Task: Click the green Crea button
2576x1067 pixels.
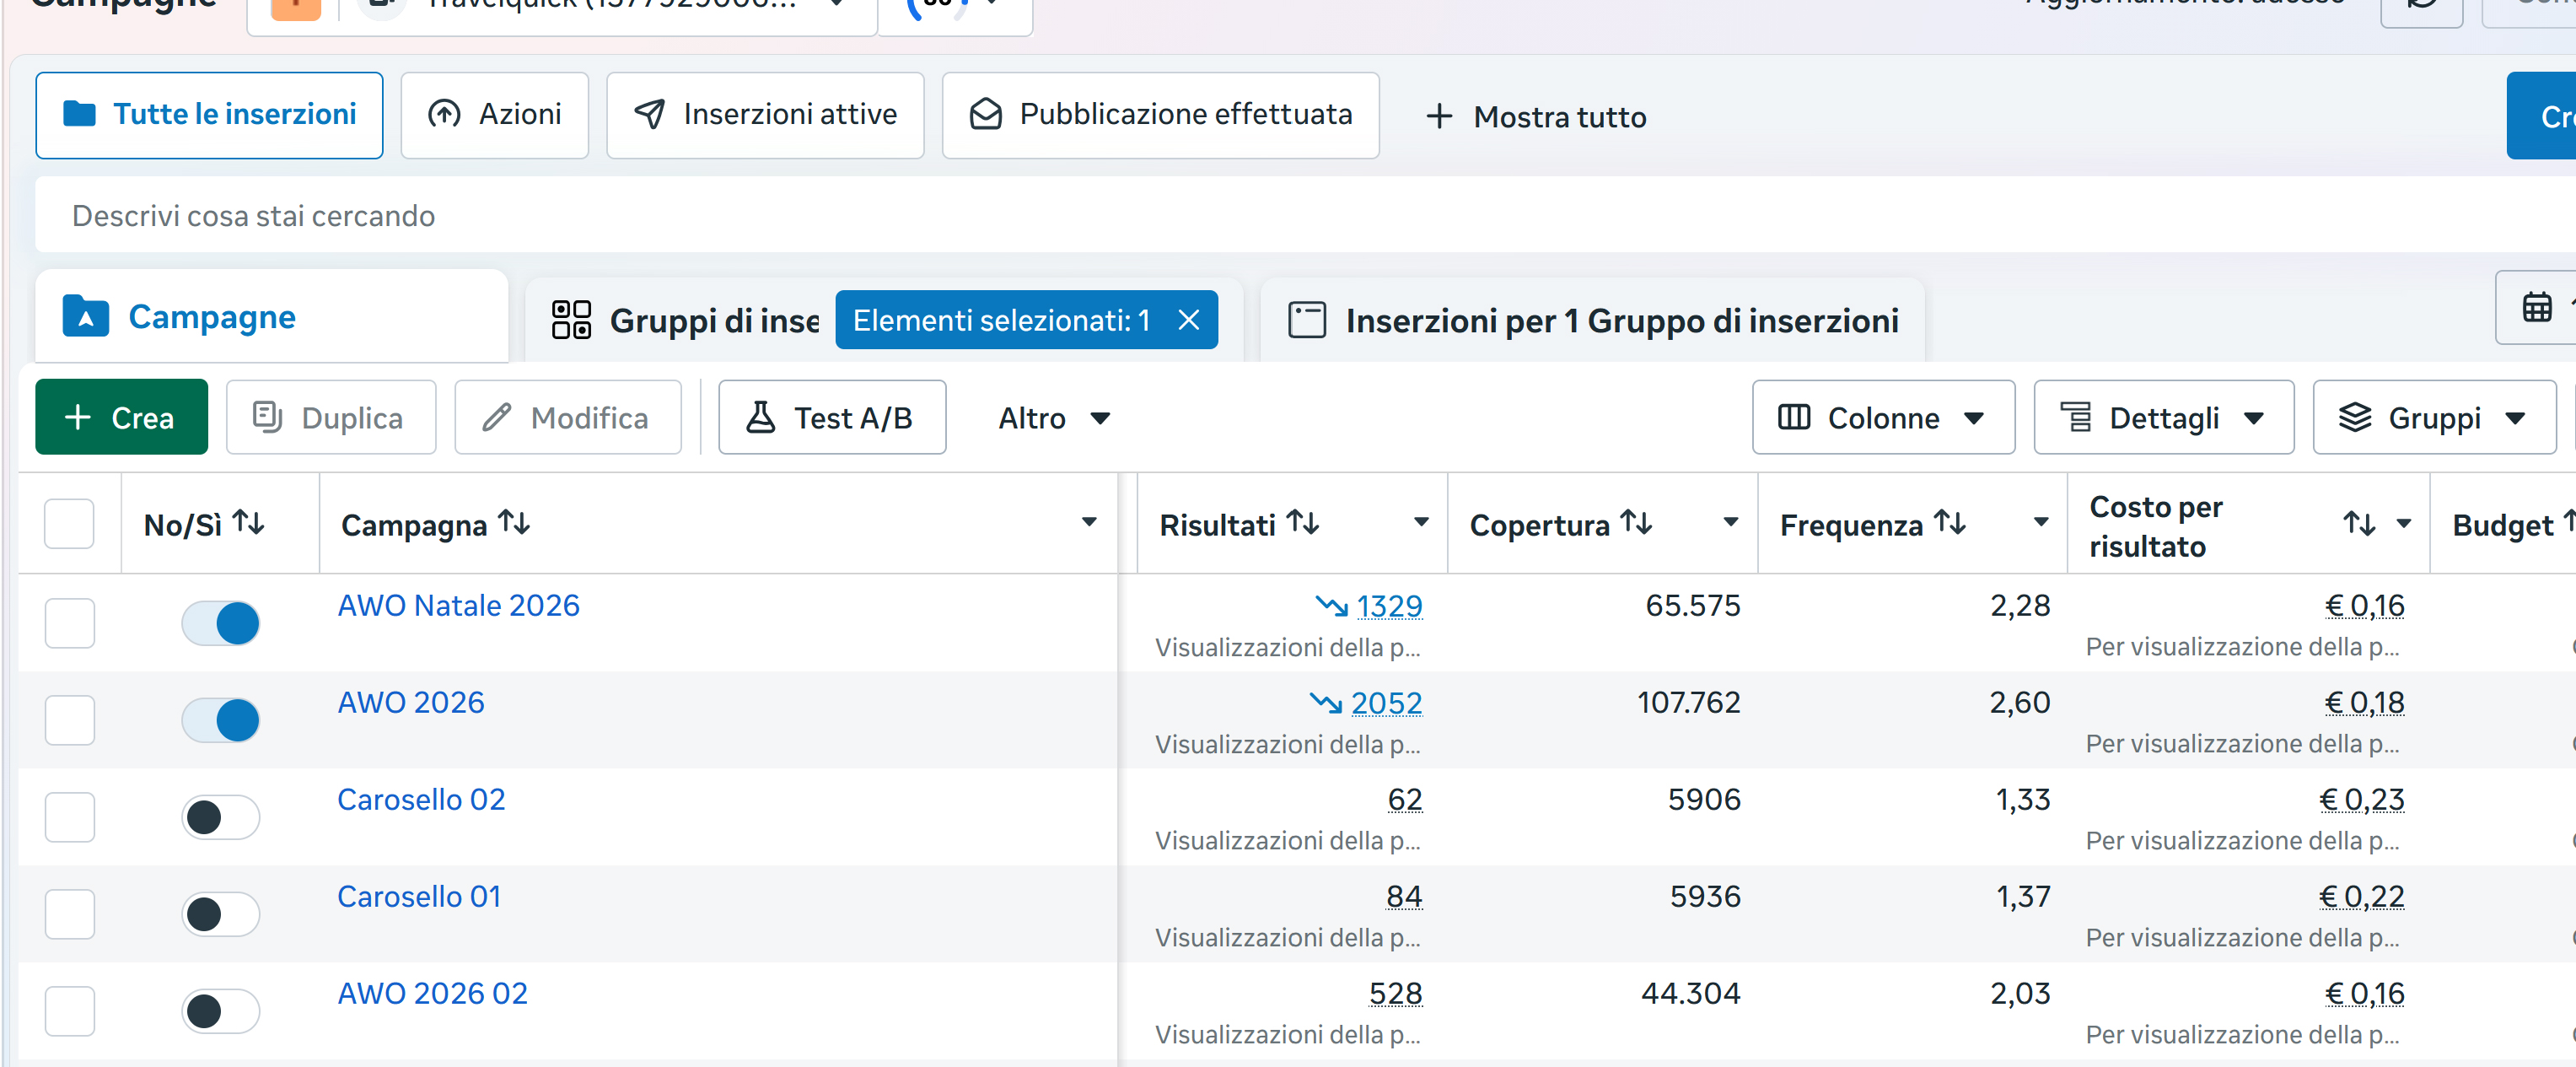Action: click(121, 417)
